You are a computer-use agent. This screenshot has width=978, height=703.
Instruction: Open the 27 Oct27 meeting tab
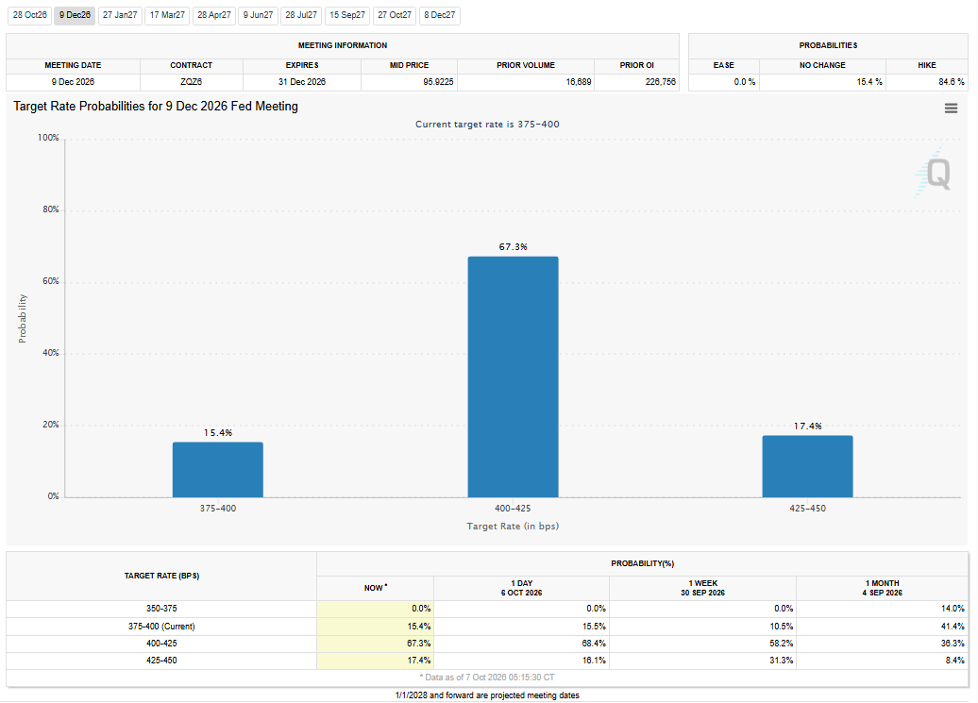tap(395, 15)
